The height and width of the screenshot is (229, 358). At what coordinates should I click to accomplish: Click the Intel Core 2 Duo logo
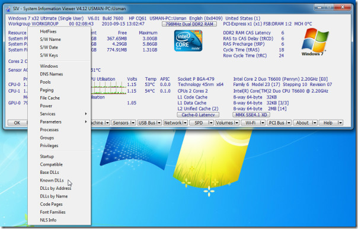[x=188, y=41]
